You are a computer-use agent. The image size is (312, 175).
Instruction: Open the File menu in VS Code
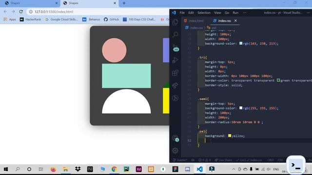[182, 13]
